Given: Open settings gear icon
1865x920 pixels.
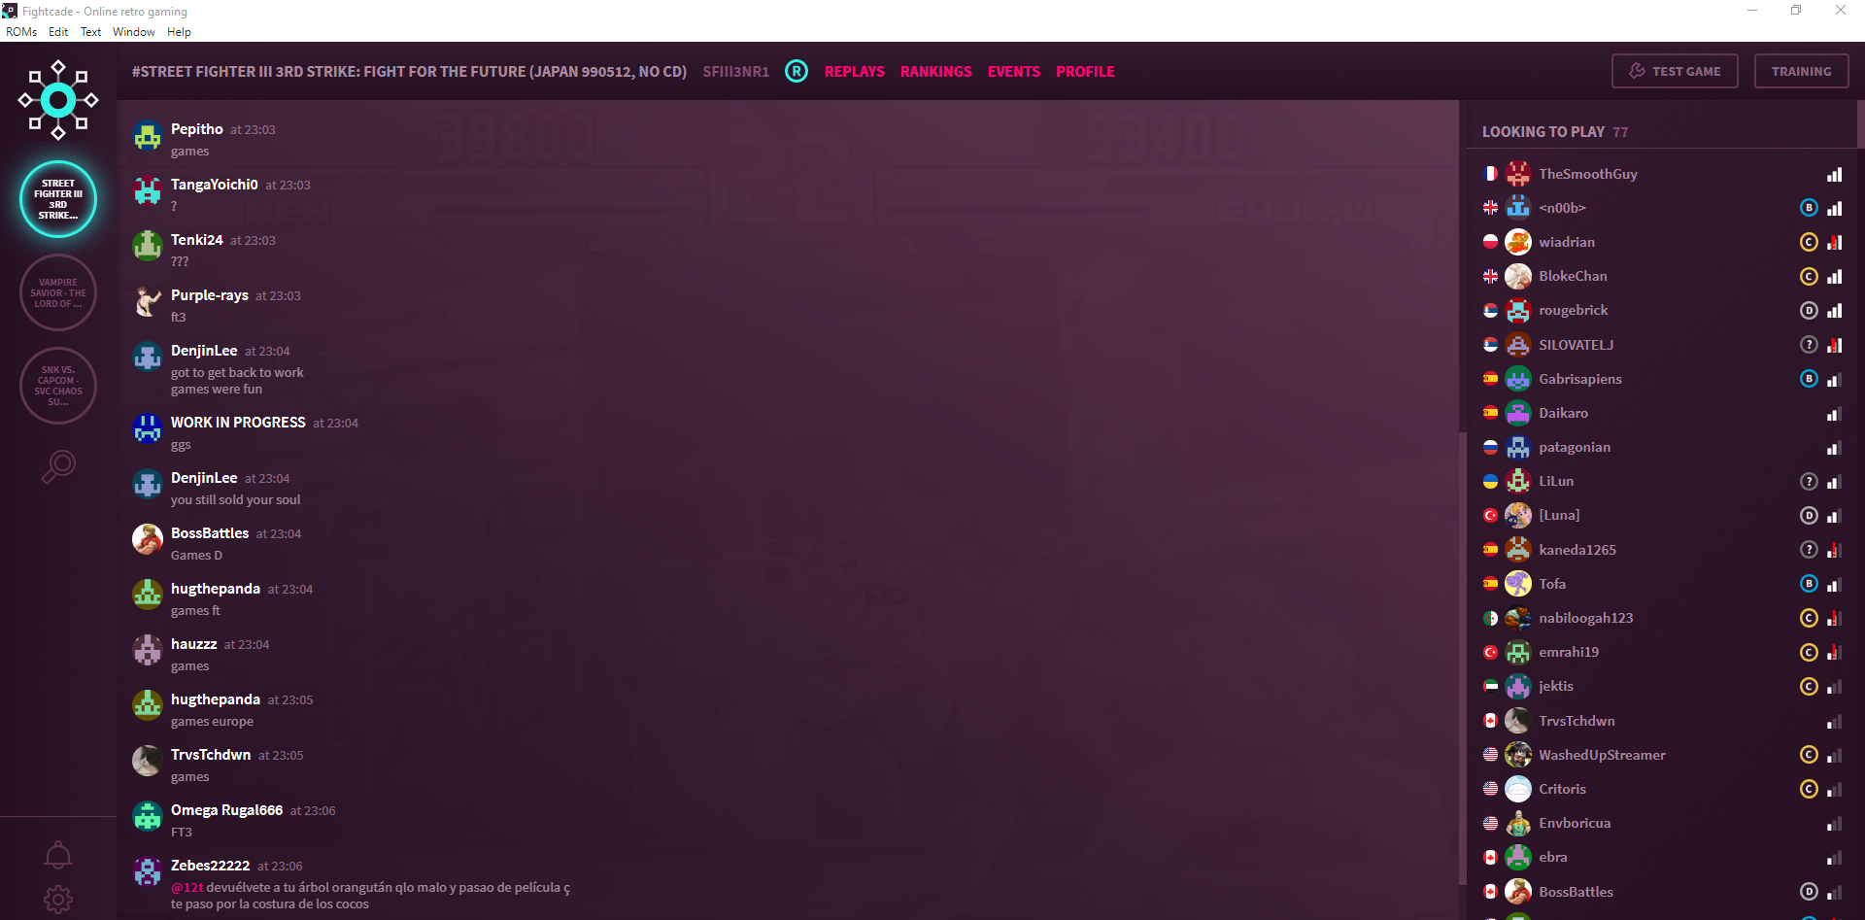Looking at the screenshot, I should pos(58,900).
